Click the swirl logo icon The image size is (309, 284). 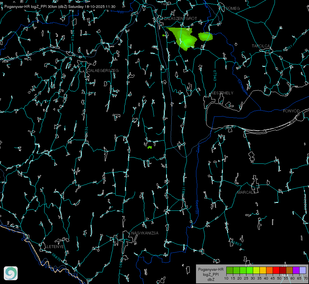11,273
